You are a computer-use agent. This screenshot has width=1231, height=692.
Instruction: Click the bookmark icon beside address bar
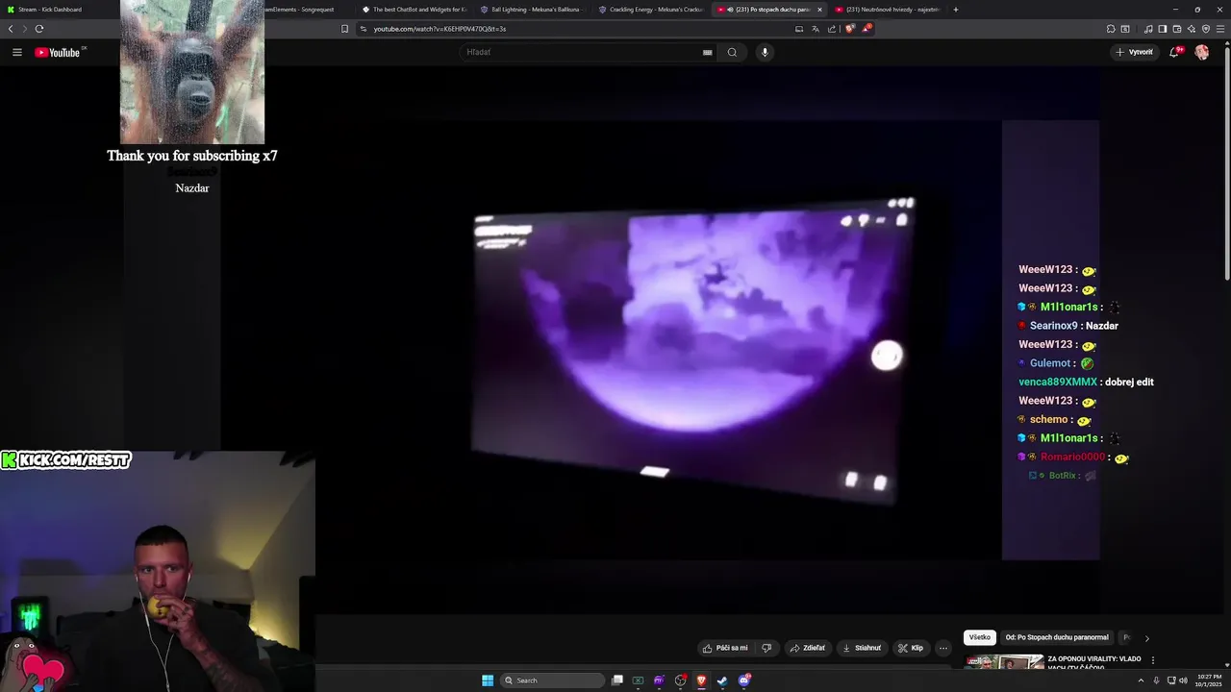point(344,29)
